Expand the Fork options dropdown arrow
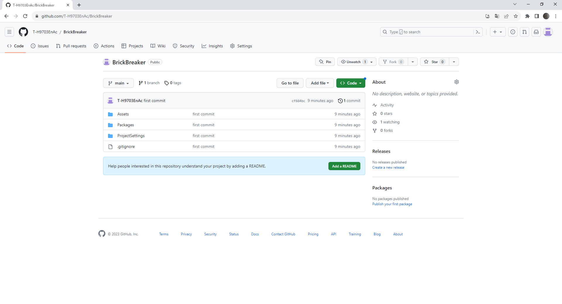Screen dimensions: 562x304 413,62
